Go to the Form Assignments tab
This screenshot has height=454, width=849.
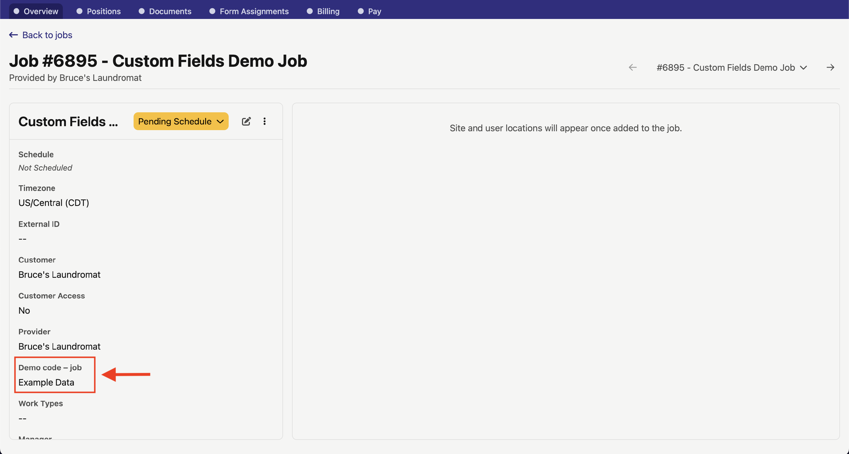[x=249, y=11]
